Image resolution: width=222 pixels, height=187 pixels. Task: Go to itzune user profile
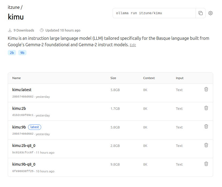coord(14,7)
